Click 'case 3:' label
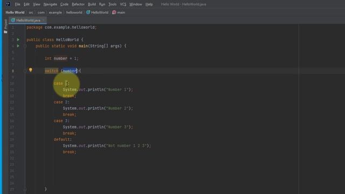Image resolution: width=345 pixels, height=194 pixels. [x=61, y=121]
